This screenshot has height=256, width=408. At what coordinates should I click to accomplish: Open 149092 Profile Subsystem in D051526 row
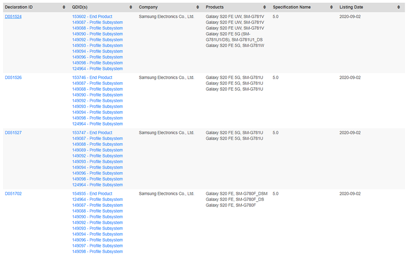[x=97, y=100]
